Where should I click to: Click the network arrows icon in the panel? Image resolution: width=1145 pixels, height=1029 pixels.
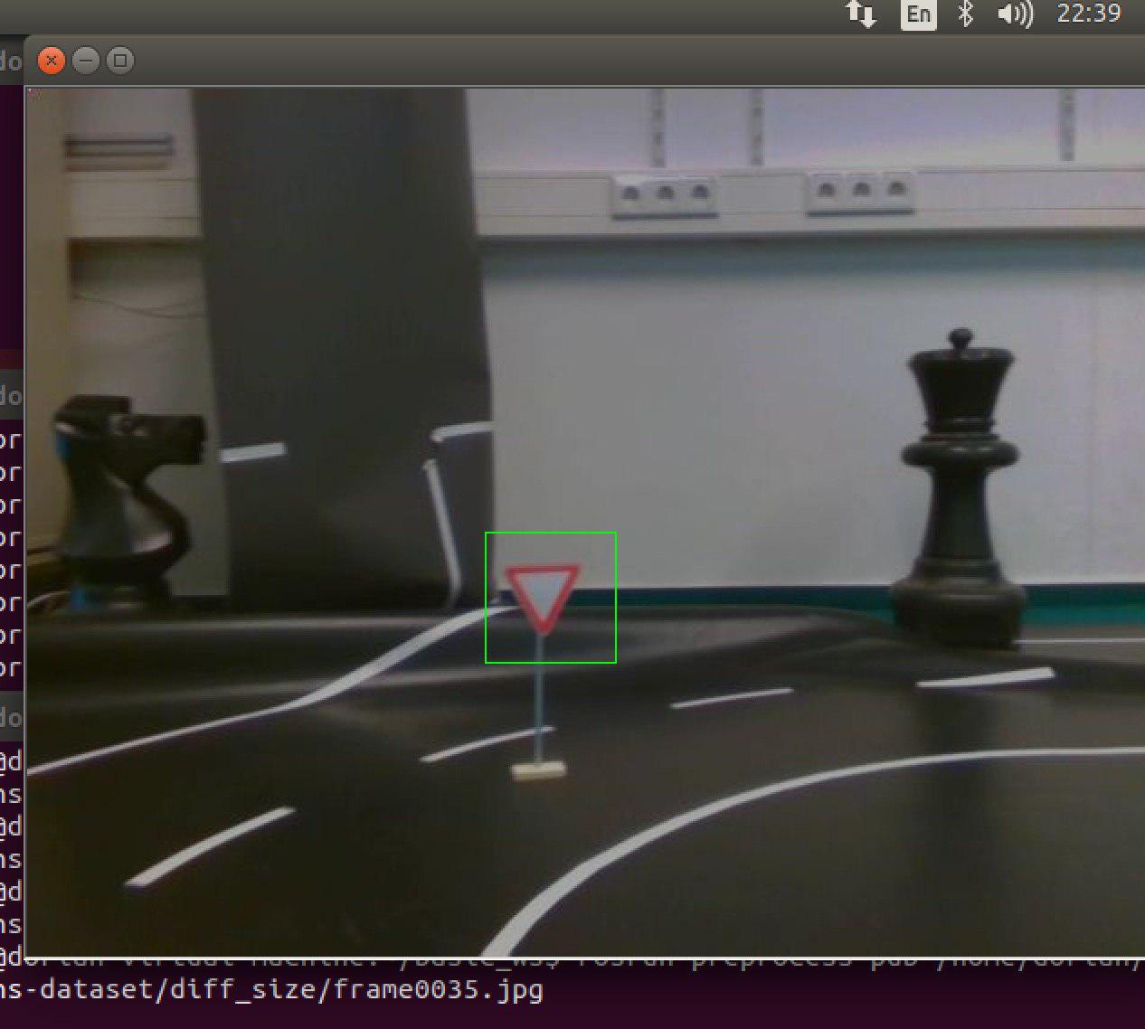(861, 14)
